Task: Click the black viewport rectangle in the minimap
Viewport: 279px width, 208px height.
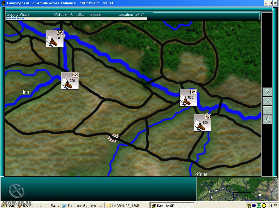Action: [242, 197]
